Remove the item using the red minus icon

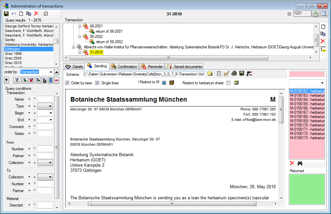tap(57, 80)
